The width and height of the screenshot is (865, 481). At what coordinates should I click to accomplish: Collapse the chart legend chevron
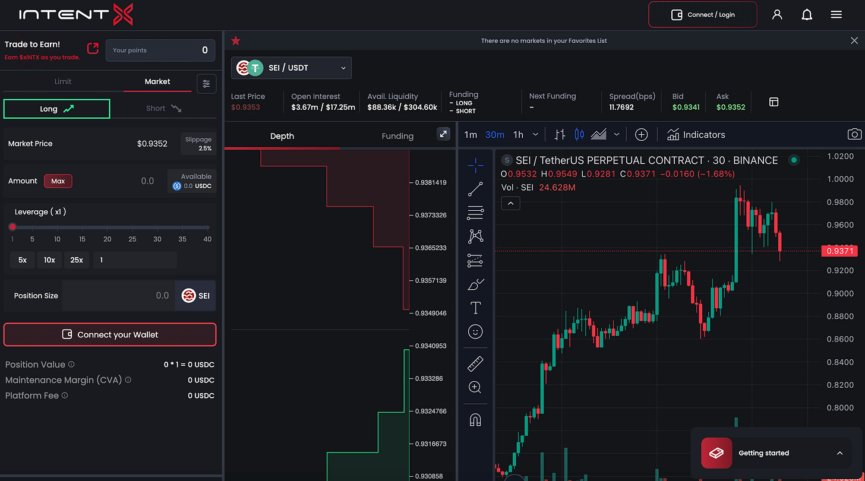click(510, 204)
